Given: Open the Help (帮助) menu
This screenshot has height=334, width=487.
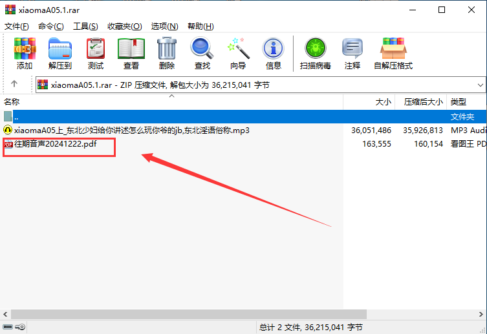Looking at the screenshot, I should pos(200,26).
